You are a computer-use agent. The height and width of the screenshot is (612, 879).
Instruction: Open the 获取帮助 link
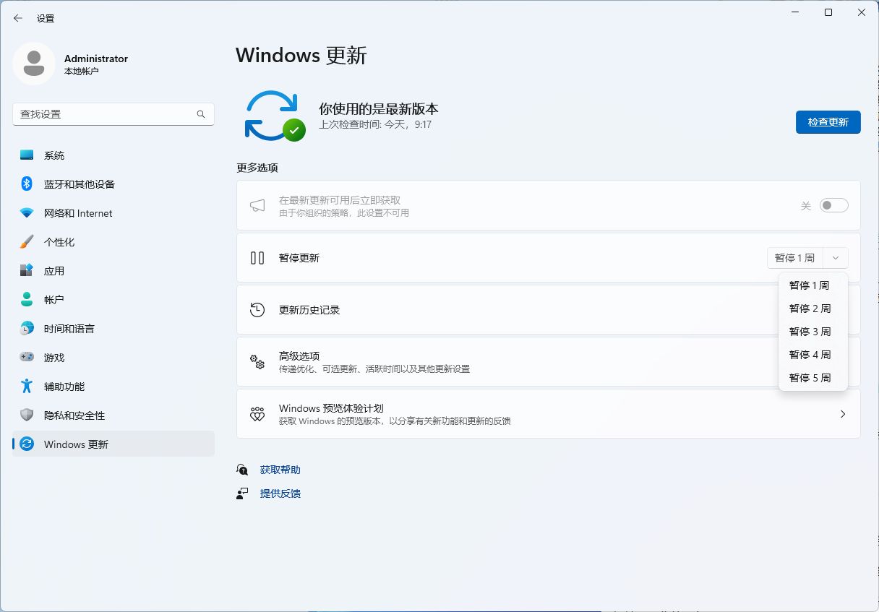click(280, 470)
